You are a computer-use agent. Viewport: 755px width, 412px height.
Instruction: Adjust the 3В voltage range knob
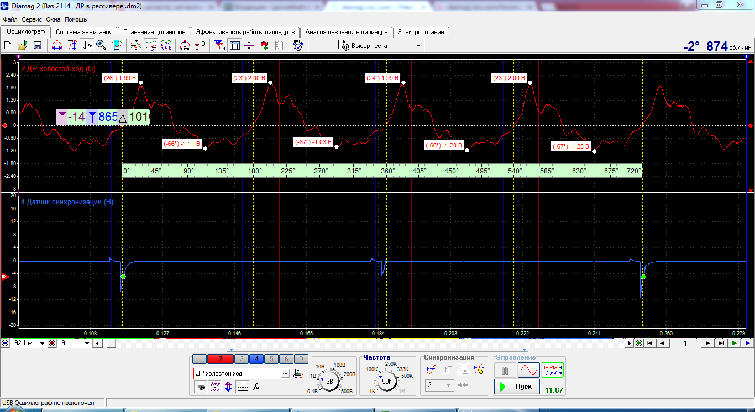(x=329, y=381)
